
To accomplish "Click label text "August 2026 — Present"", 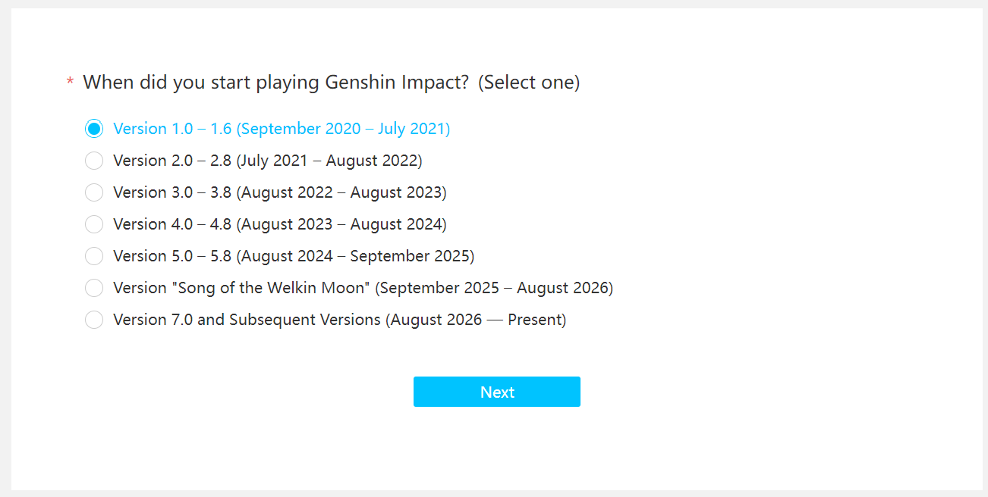I will point(476,320).
